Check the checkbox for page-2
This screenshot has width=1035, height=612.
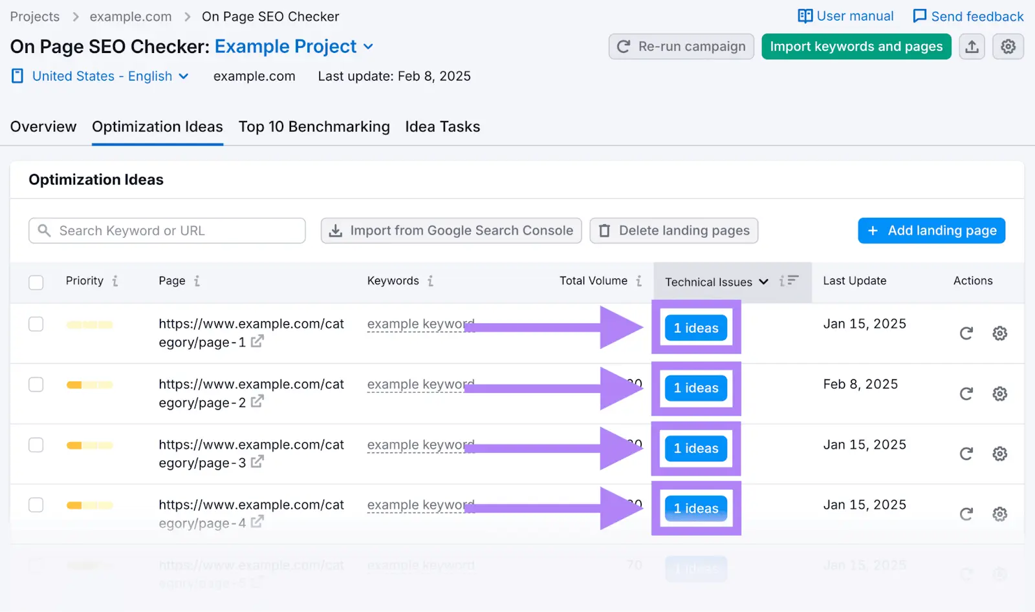(36, 384)
